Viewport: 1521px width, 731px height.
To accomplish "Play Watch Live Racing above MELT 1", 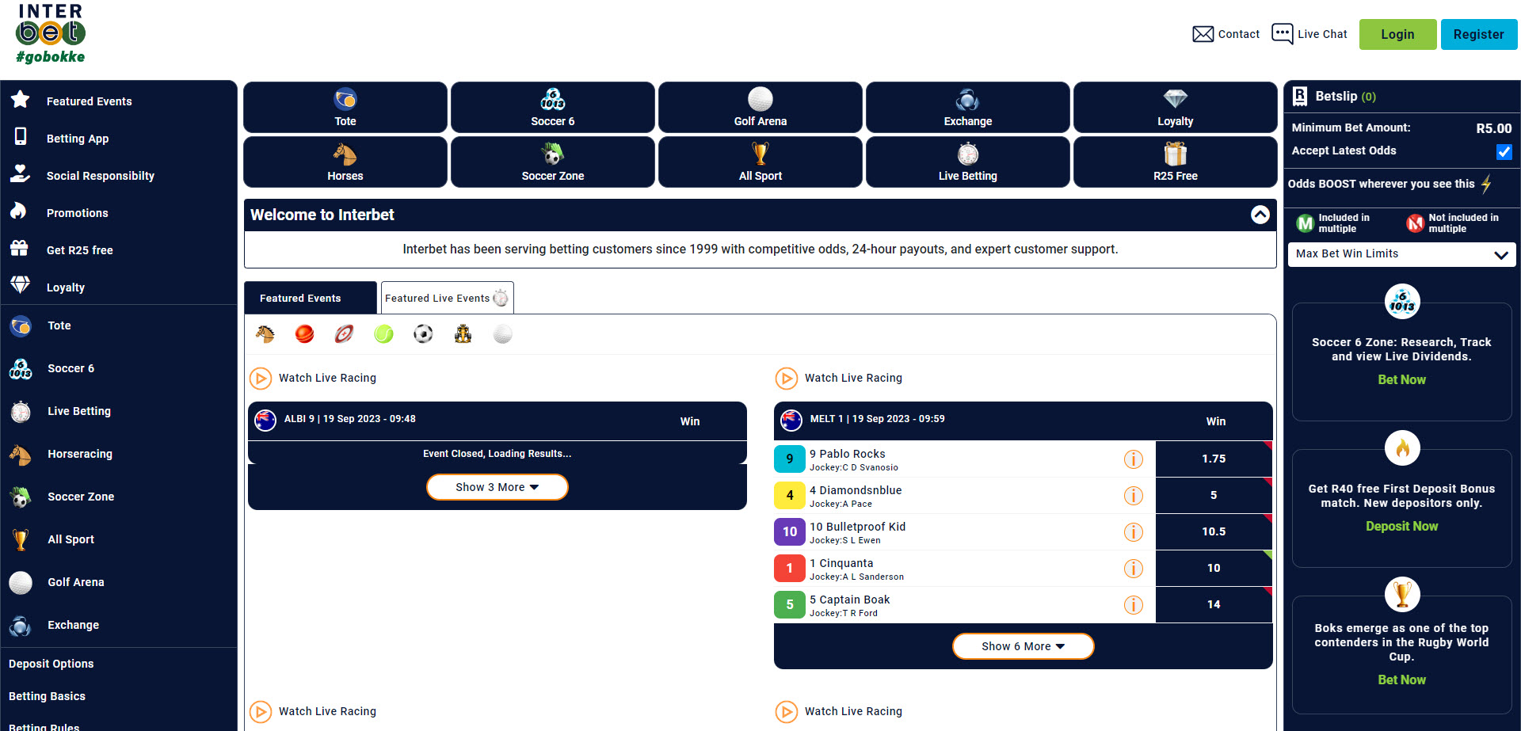I will pos(786,379).
